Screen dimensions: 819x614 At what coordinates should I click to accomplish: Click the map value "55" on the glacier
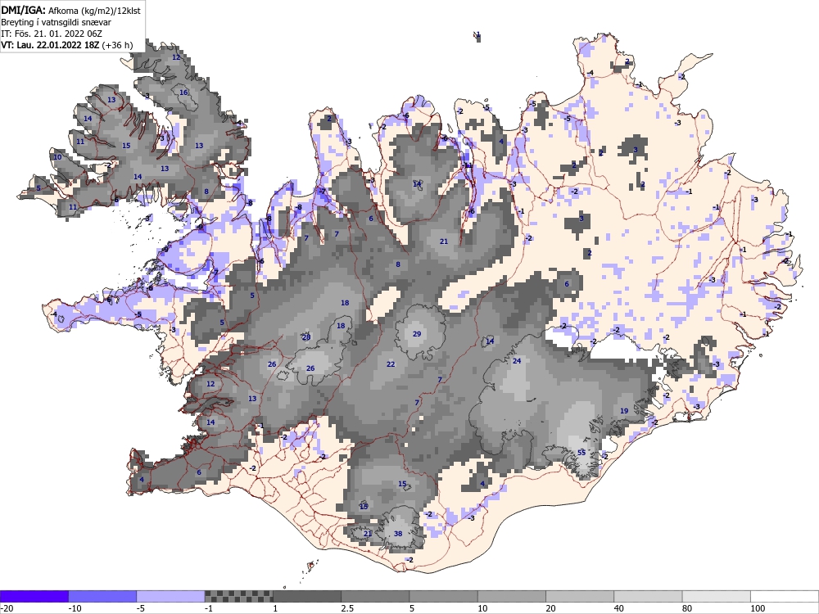click(x=581, y=453)
